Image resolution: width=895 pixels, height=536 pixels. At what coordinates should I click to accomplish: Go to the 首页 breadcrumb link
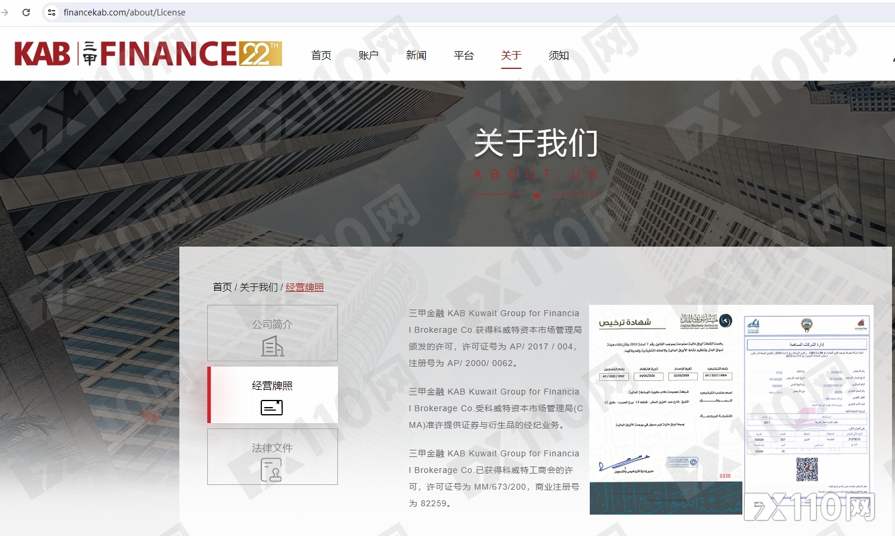[223, 287]
